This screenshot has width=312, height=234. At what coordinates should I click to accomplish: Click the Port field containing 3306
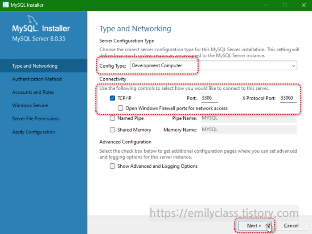209,98
